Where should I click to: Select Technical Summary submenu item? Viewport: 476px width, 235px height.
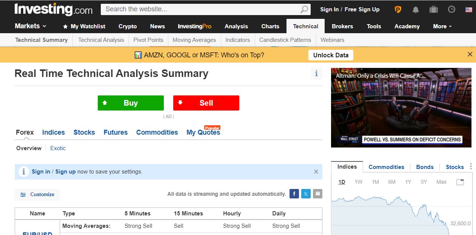tap(42, 40)
